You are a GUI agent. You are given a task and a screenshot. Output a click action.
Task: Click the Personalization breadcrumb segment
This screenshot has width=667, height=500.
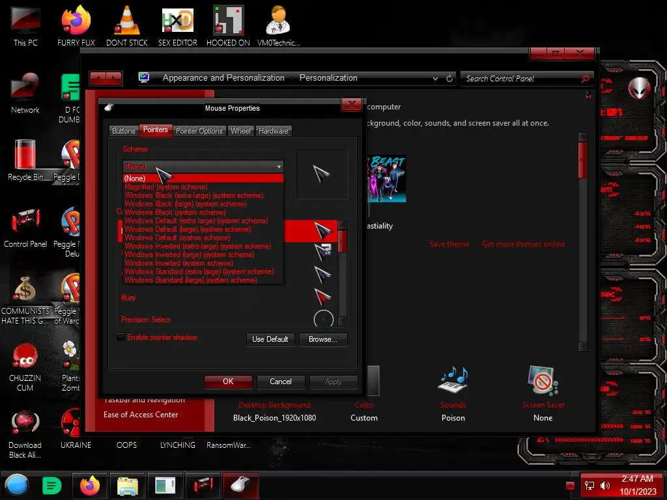[328, 78]
